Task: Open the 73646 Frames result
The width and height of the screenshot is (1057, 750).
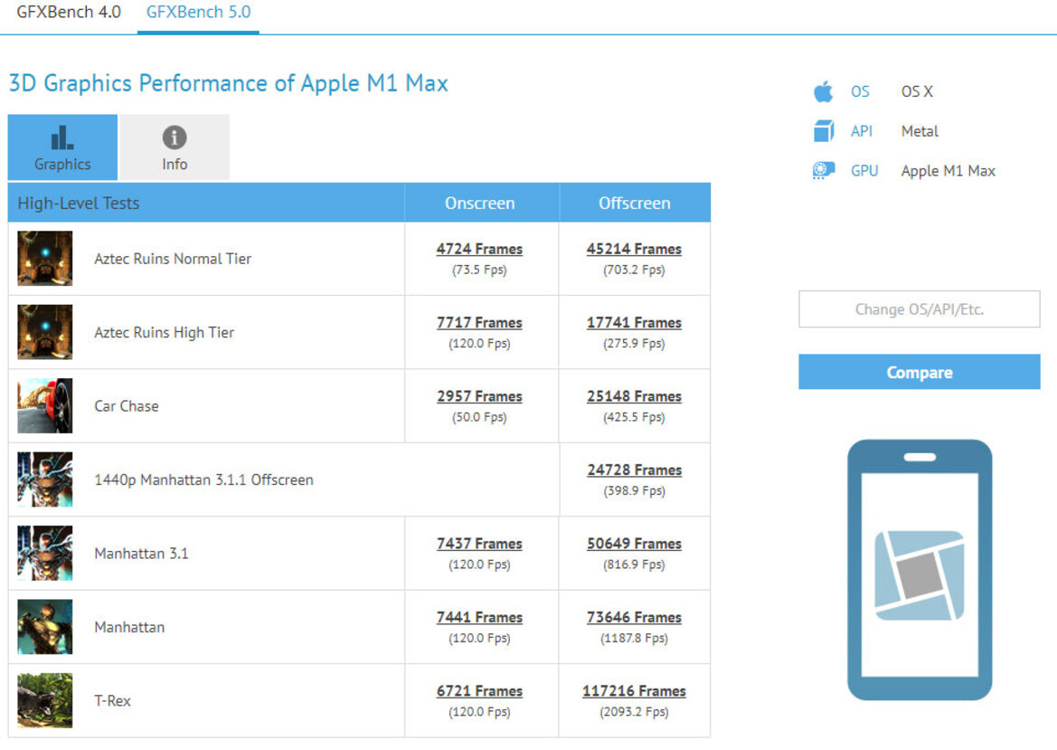Action: (634, 617)
